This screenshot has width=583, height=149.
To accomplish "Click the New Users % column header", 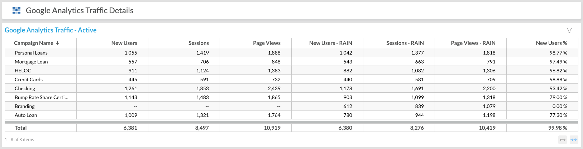I will point(551,43).
